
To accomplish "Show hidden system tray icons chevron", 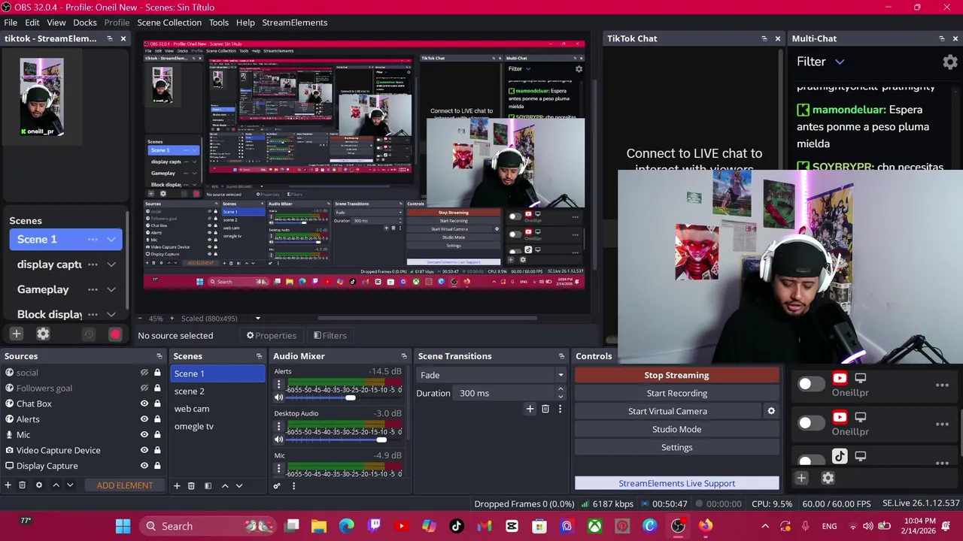I will (x=765, y=526).
